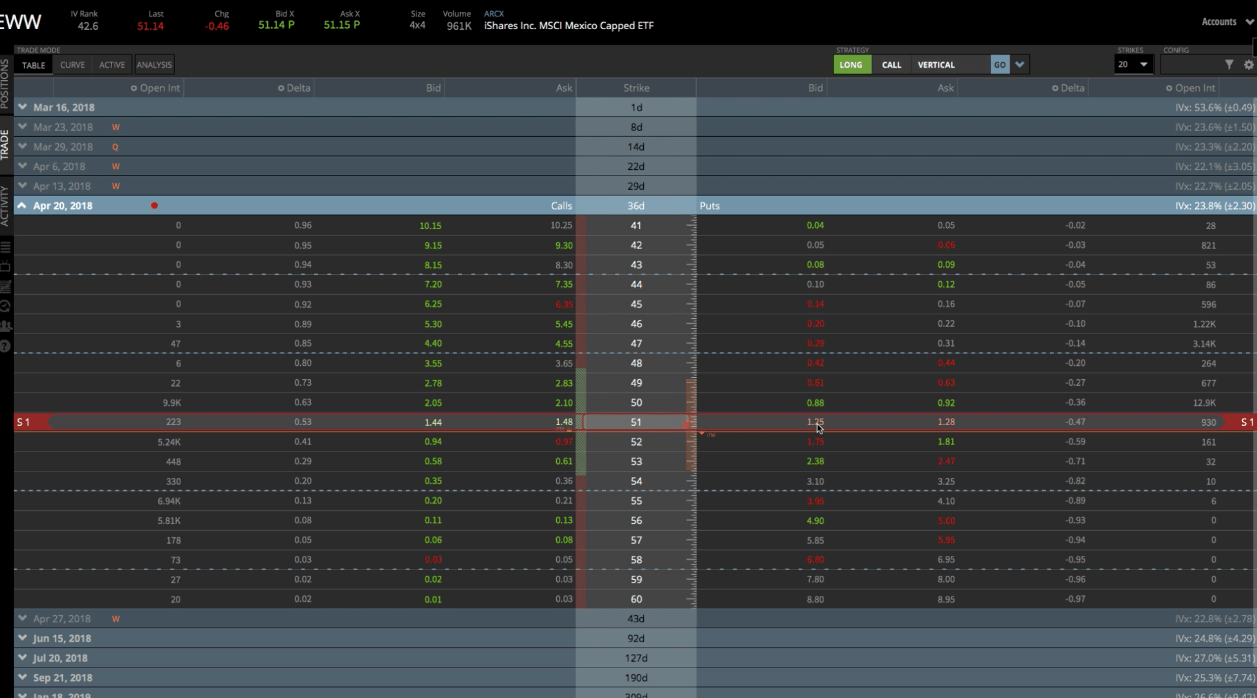Open the people follow icon in sidebar
This screenshot has height=698, width=1257.
6,325
